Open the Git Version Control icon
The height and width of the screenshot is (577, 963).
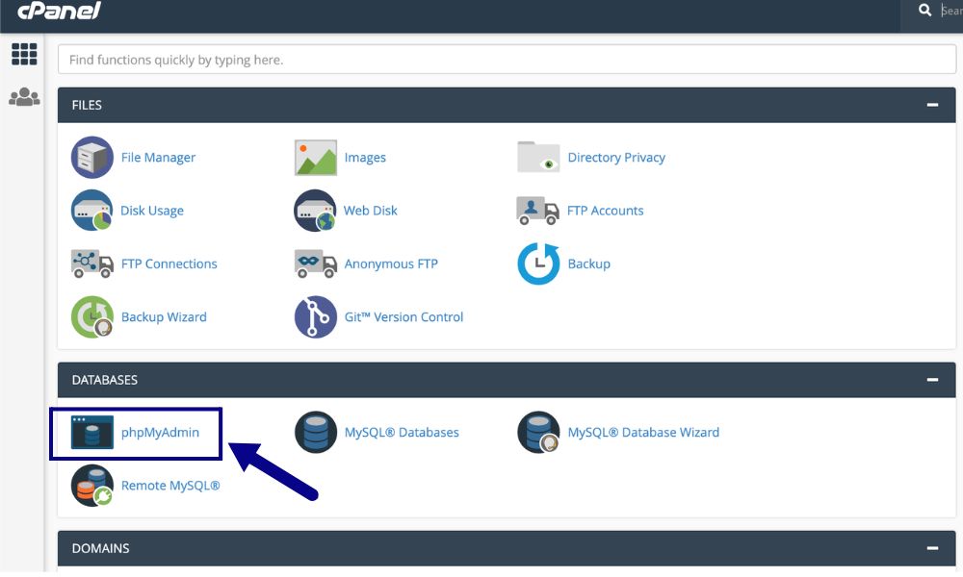316,317
